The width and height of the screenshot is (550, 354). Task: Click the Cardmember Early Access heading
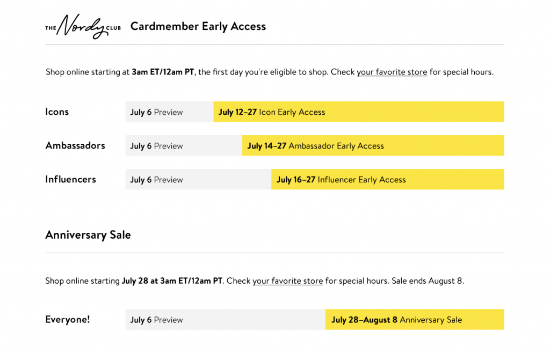(198, 27)
